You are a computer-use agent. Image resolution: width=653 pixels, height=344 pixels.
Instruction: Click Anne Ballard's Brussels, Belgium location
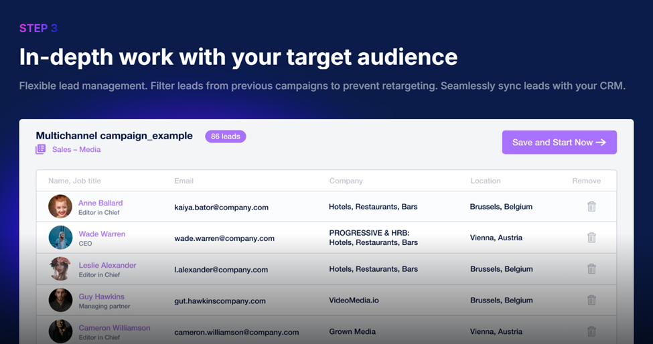pos(501,206)
